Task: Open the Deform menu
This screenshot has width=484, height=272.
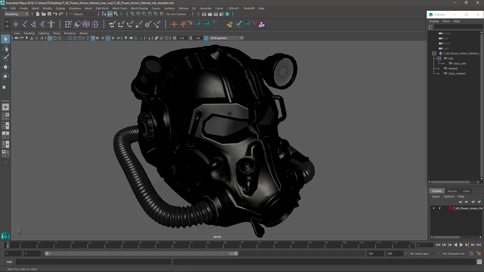Action: [183, 8]
